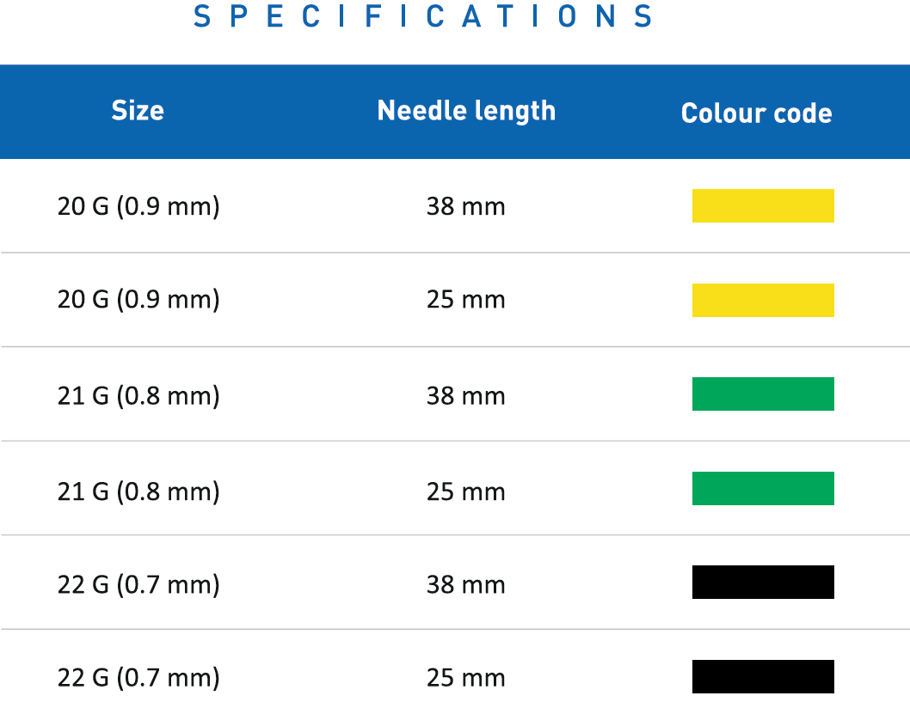This screenshot has width=910, height=708.
Task: Click yellow swatch for 20 G 25 mm
Action: [x=763, y=300]
